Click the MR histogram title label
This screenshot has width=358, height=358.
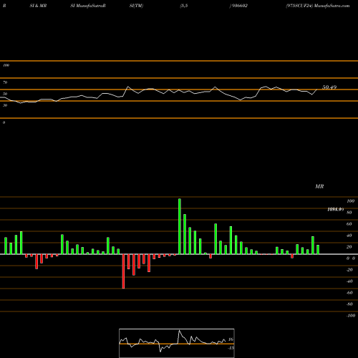coord(319,186)
